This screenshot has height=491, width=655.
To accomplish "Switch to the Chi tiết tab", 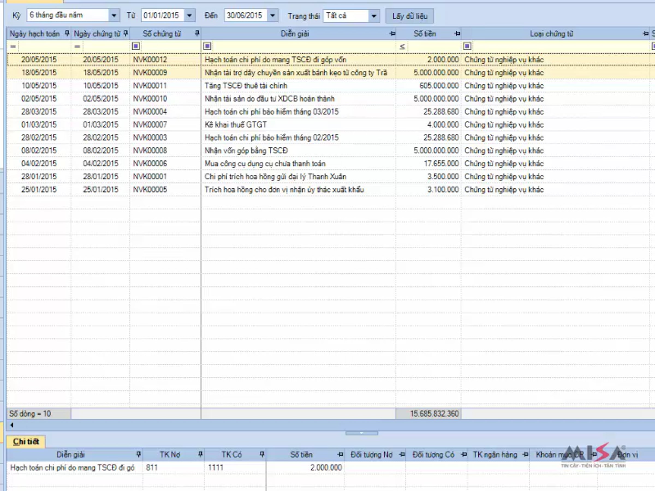I will tap(26, 442).
